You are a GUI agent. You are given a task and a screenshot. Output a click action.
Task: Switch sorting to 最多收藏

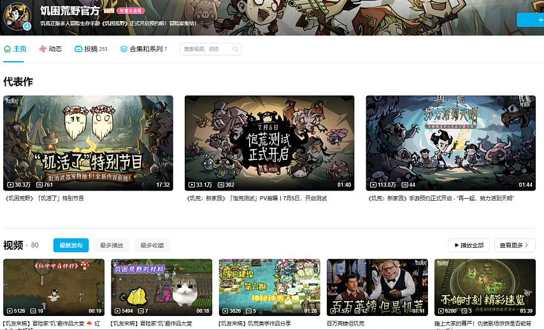click(x=152, y=245)
